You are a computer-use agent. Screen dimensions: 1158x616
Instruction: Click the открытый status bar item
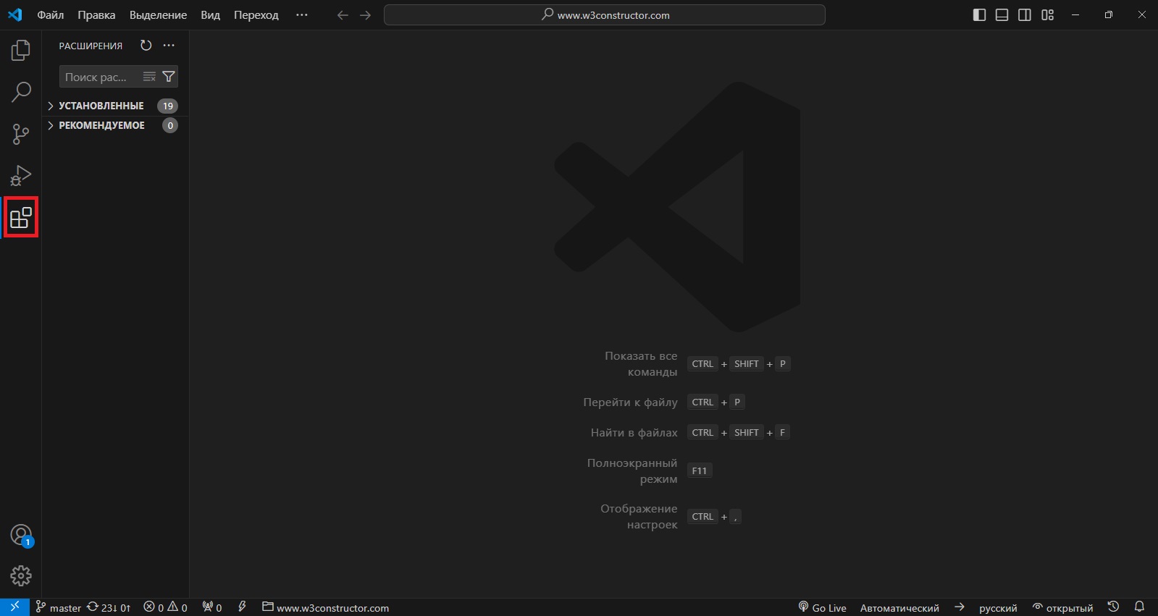coord(1062,607)
